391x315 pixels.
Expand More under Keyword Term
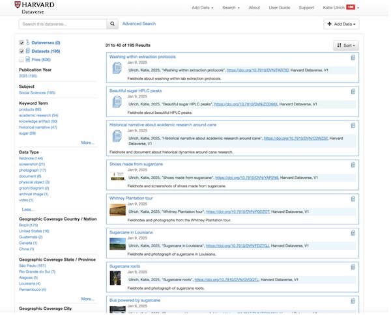point(87,143)
